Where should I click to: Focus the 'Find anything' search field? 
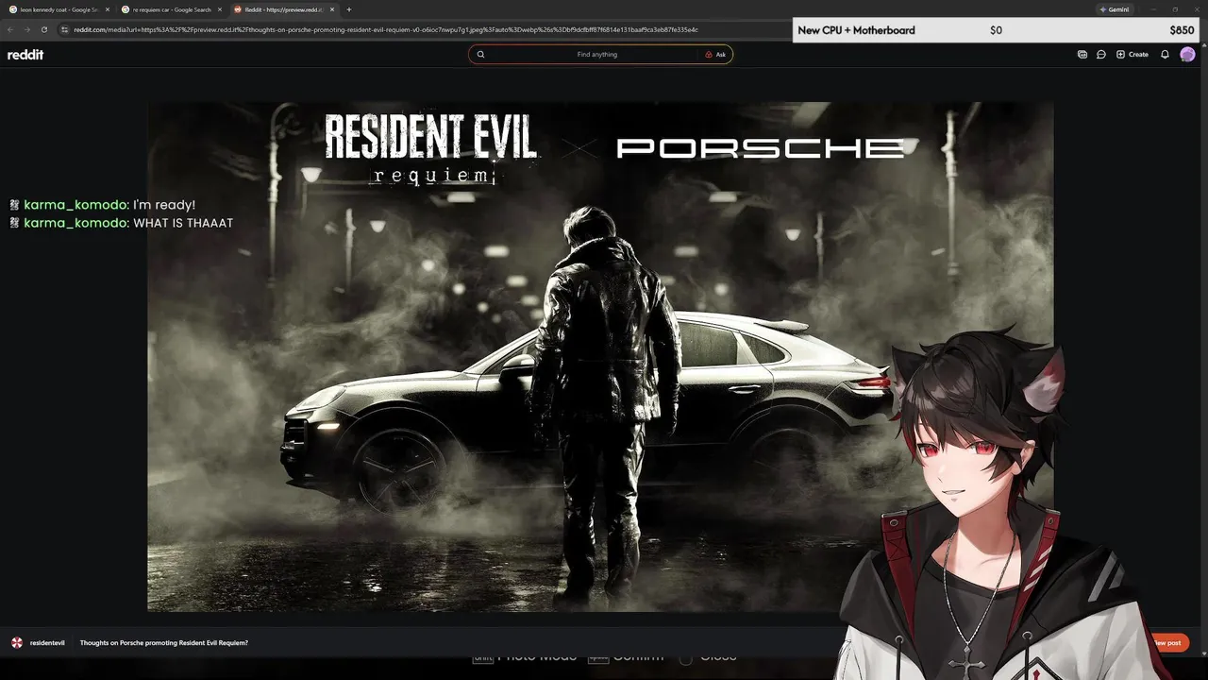tap(596, 55)
